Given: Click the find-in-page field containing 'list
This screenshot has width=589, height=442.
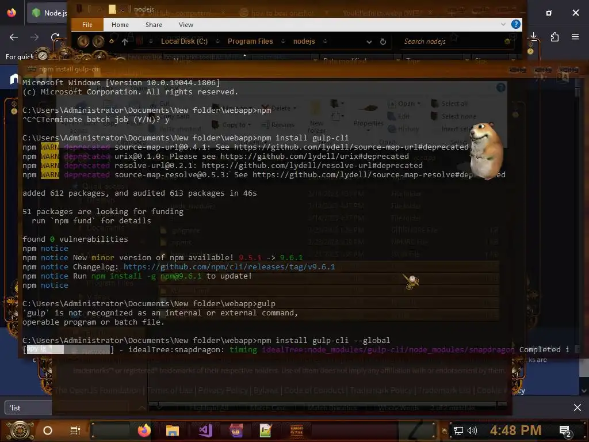Looking at the screenshot, I should [x=28, y=408].
